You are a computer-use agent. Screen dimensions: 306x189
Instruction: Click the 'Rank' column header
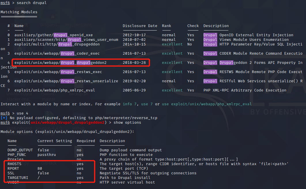point(167,26)
